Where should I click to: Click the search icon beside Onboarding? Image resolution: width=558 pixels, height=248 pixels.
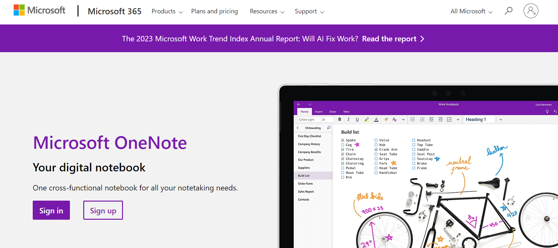329,128
